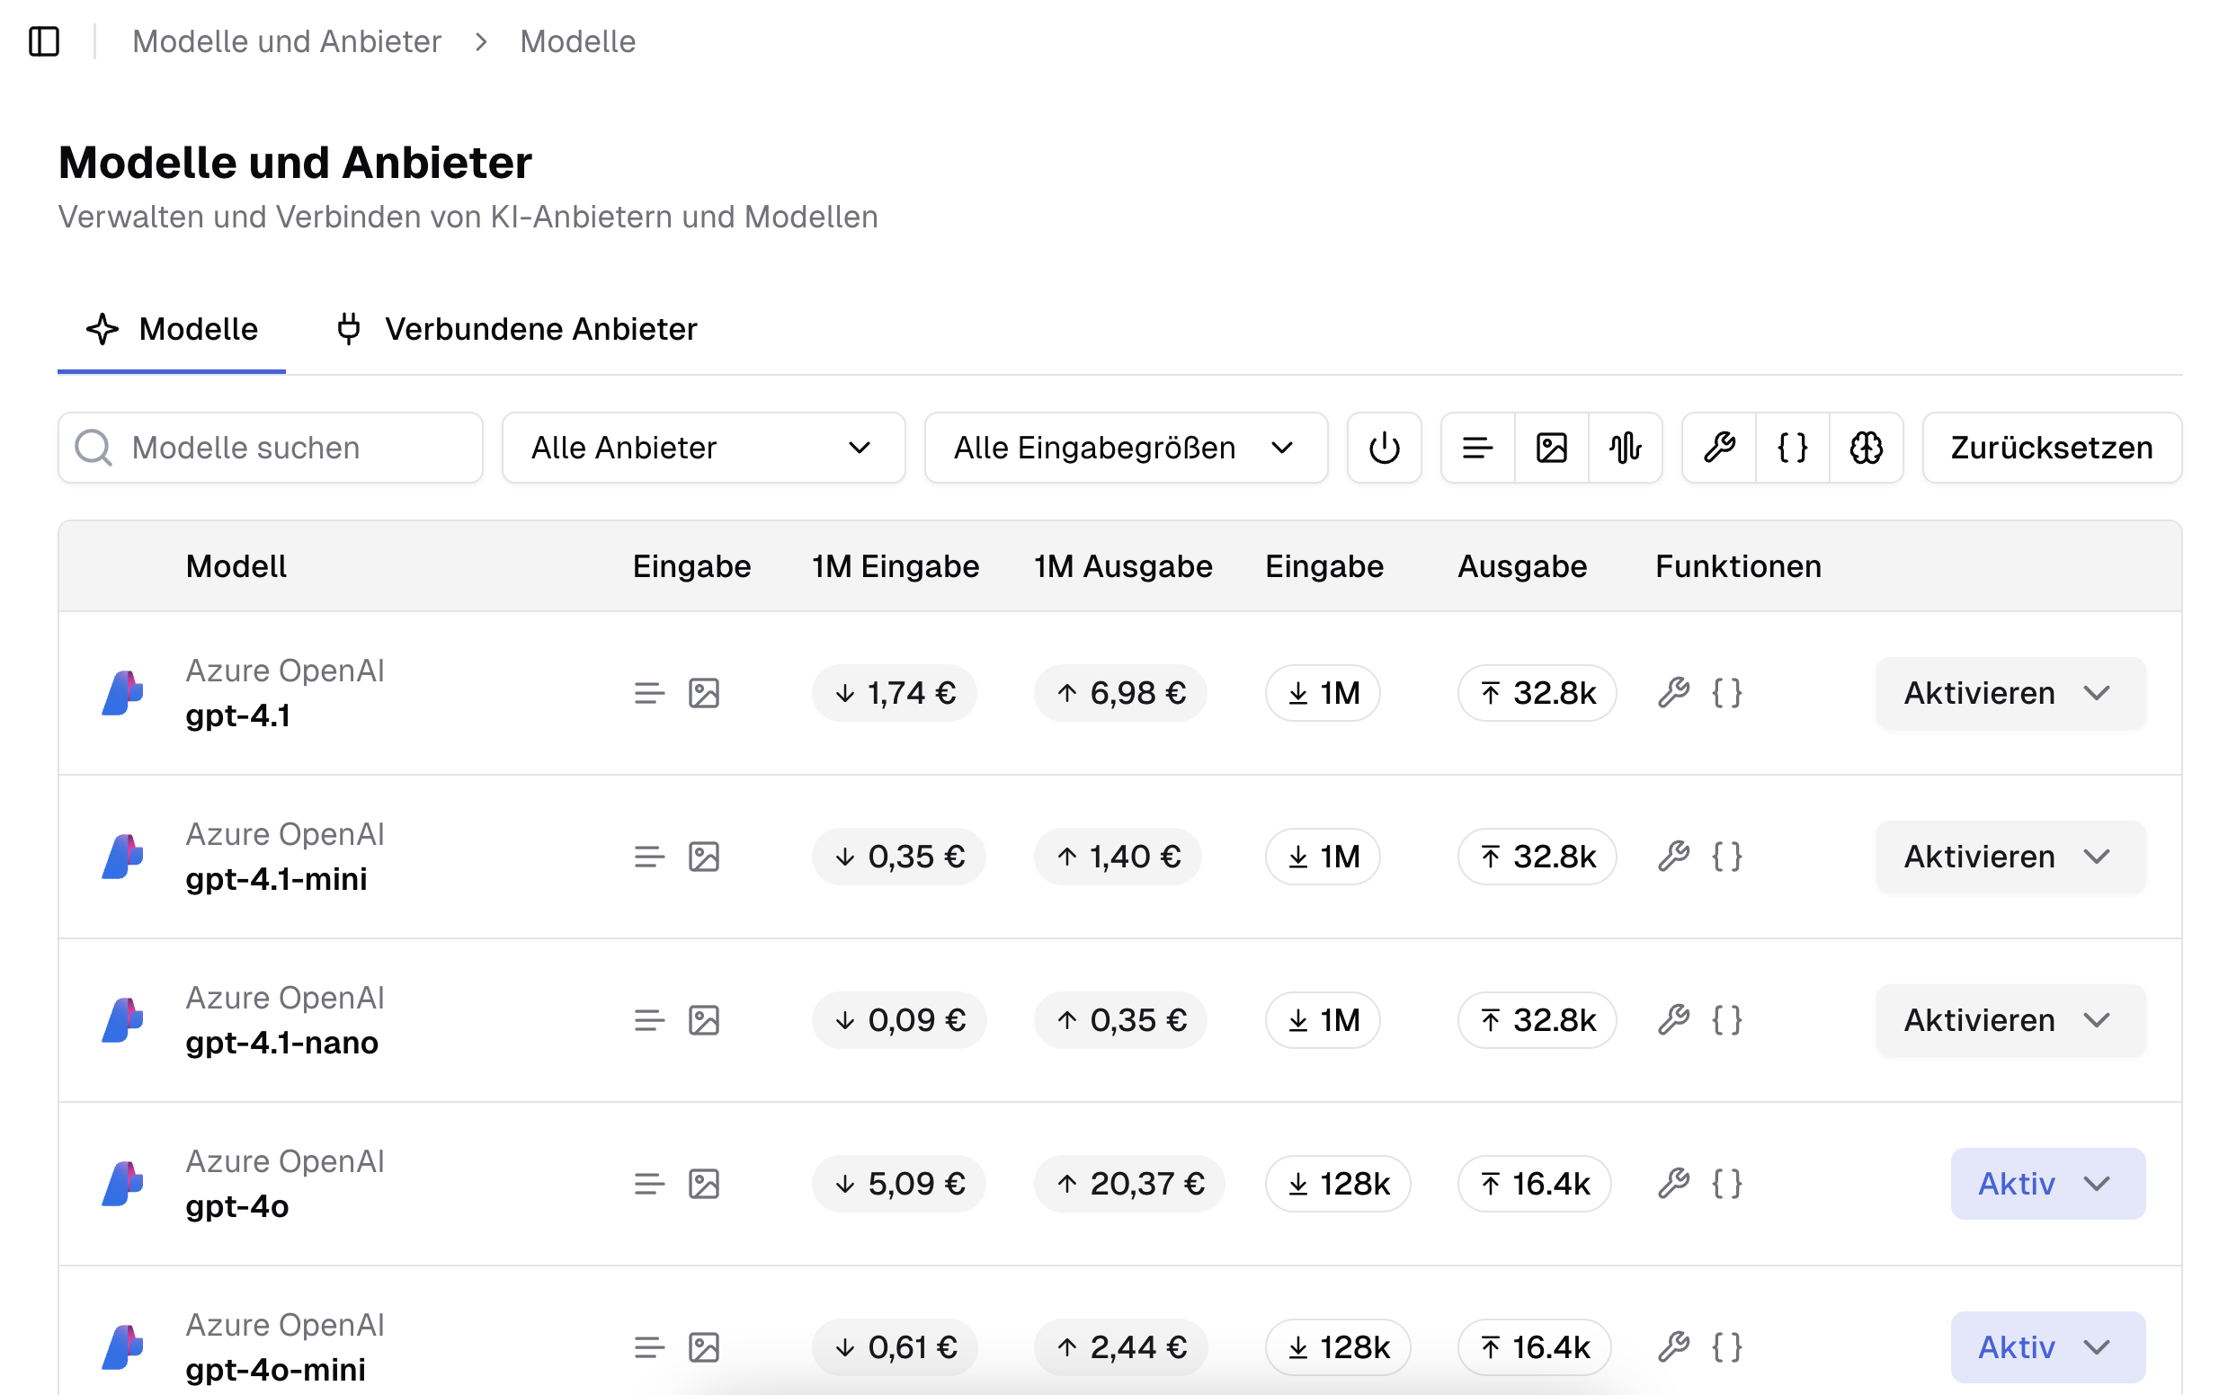Click gpt-4.1-mini wrench function icon

coord(1673,857)
